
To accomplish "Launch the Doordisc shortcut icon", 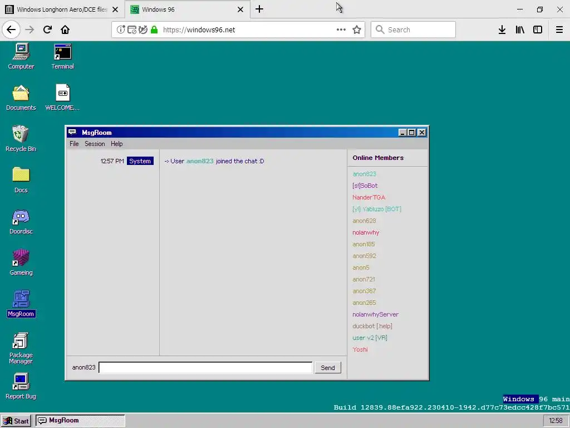I will coord(21,221).
